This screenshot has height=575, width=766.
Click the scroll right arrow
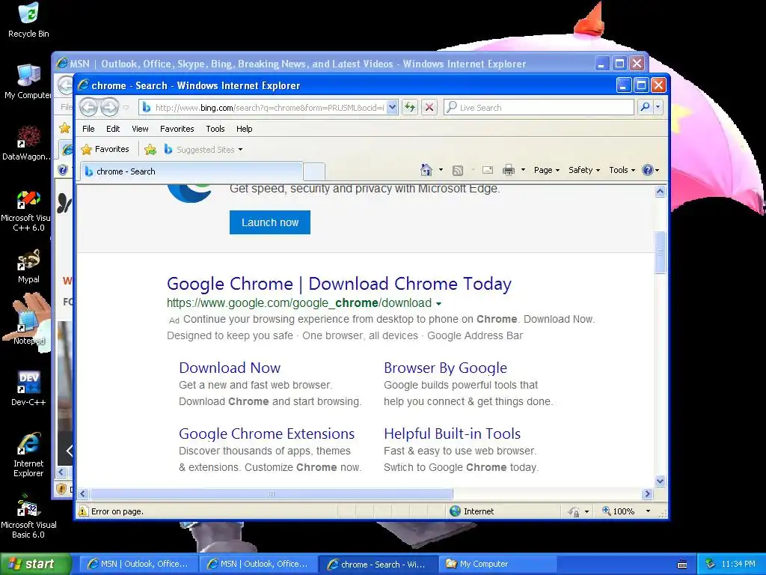(x=648, y=494)
